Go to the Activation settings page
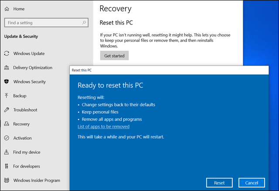279x191 pixels. 22,138
